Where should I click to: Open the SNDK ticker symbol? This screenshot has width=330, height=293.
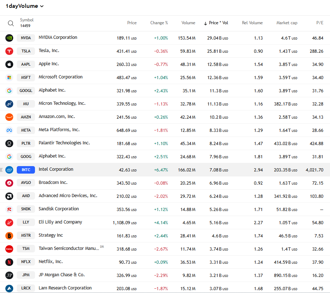[x=26, y=209]
